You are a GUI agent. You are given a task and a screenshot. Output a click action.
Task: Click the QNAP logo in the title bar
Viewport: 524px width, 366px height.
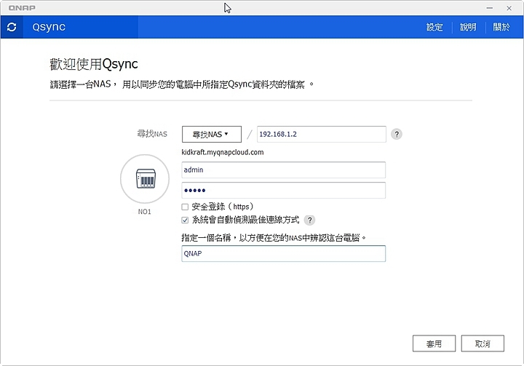[x=22, y=8]
